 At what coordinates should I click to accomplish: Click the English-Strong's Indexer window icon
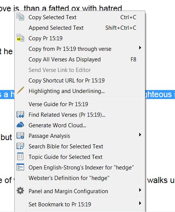[x=20, y=167]
